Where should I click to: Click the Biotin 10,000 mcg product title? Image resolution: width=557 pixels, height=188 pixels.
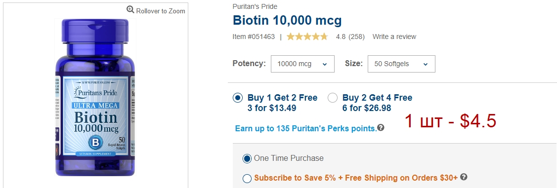coord(287,20)
